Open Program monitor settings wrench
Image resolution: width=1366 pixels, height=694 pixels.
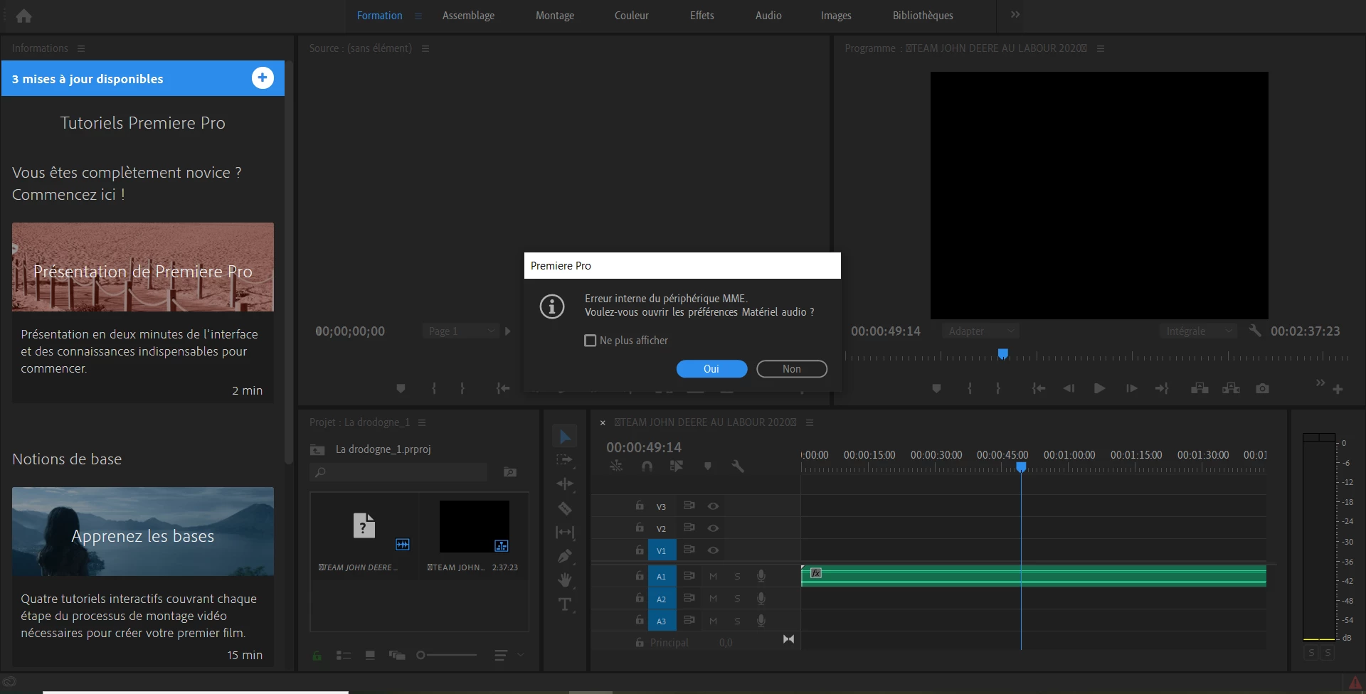(1255, 331)
